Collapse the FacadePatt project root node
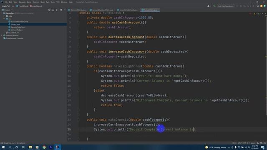This screenshot has width=267, height=150. coord(2,13)
